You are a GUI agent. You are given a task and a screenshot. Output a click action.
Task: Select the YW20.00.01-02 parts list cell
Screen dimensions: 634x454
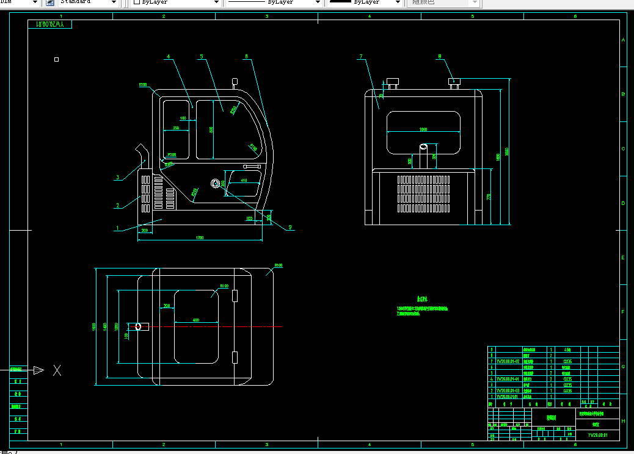click(509, 361)
